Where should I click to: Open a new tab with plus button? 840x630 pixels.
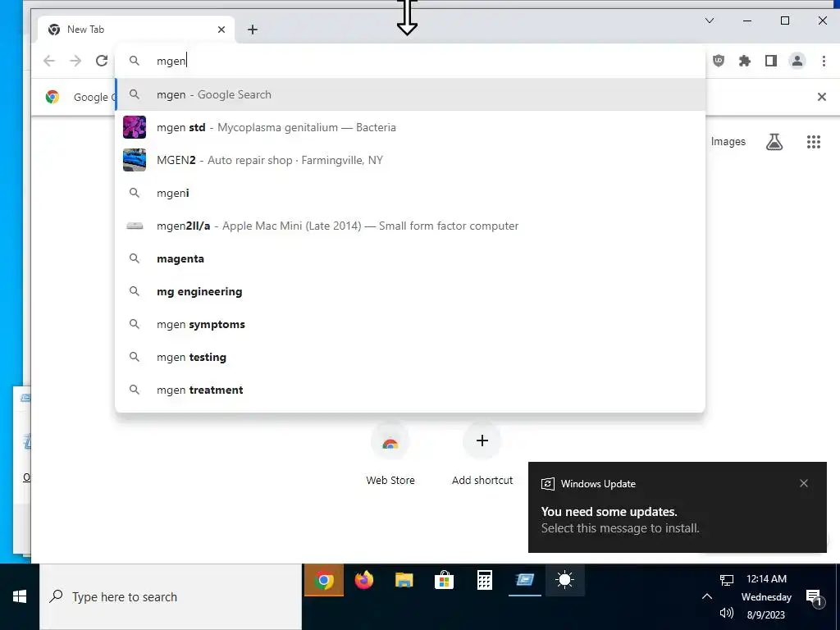point(253,30)
